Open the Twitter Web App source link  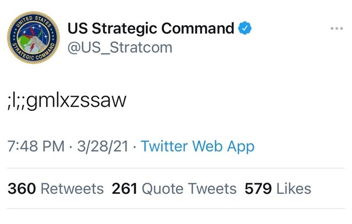coord(197,147)
